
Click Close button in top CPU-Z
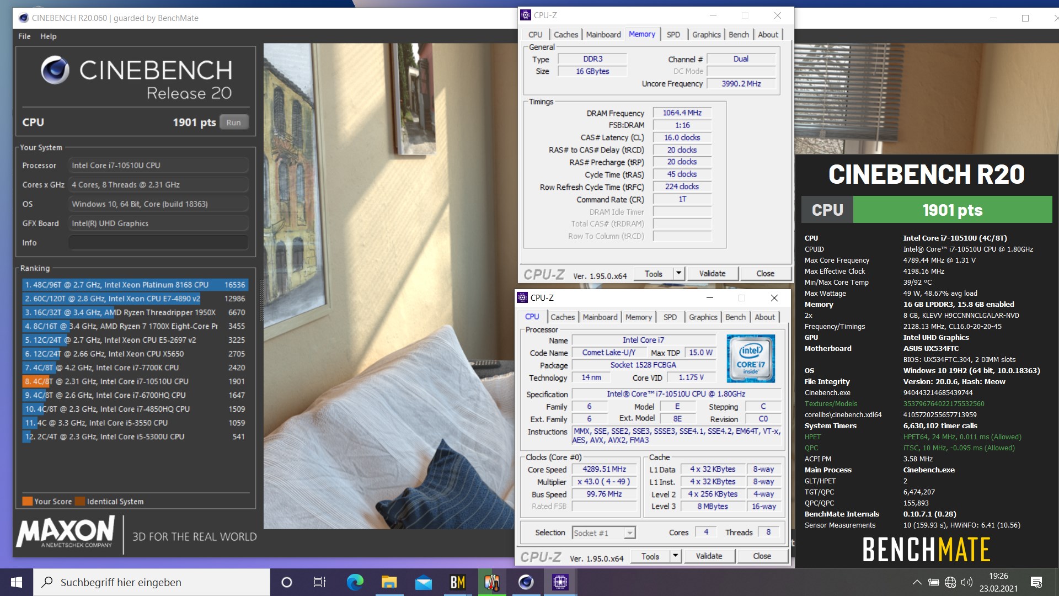pos(765,274)
